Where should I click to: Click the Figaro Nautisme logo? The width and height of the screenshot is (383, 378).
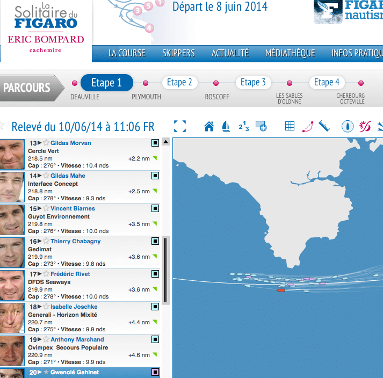click(x=348, y=12)
